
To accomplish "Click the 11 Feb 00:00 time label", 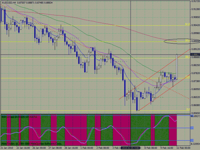I will [x=183, y=148].
